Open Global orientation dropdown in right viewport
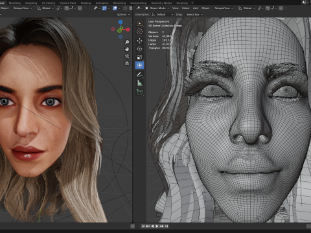Screen dimensions: 311x233 click(247, 8)
